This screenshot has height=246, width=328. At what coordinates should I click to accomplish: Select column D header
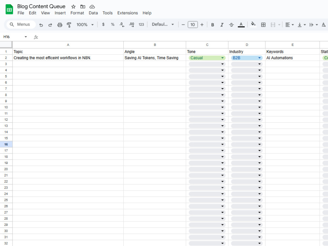tap(247, 45)
